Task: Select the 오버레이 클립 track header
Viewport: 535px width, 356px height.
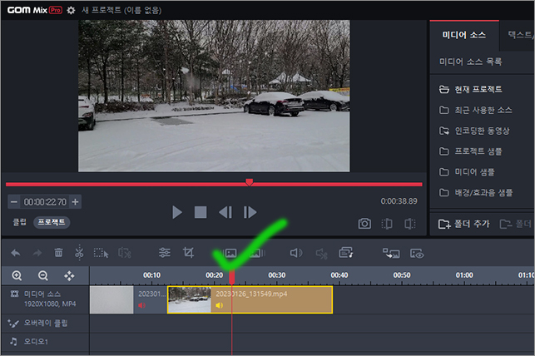Action: pos(46,323)
